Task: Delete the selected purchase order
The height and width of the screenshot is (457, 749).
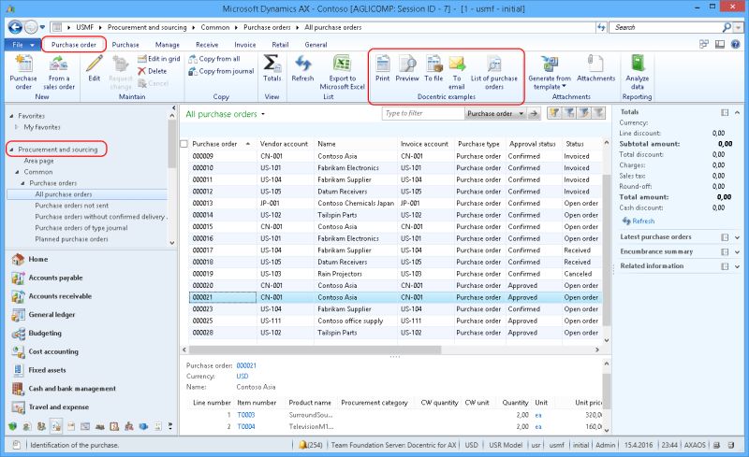Action: (x=153, y=71)
